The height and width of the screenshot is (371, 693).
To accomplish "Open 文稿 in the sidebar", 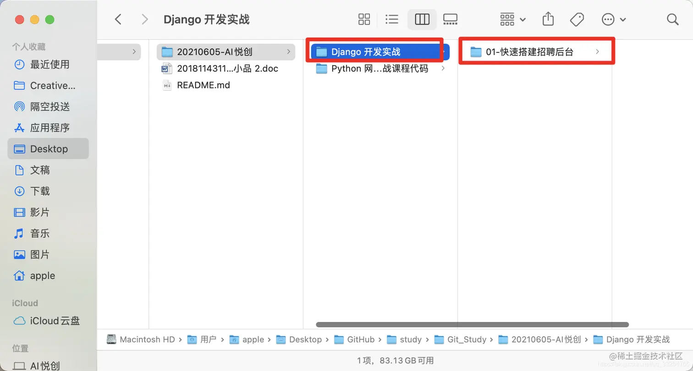I will click(48, 170).
